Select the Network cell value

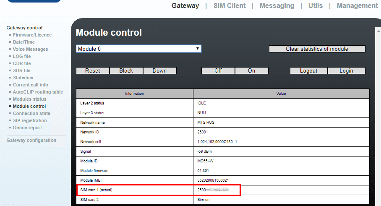coord(217,142)
